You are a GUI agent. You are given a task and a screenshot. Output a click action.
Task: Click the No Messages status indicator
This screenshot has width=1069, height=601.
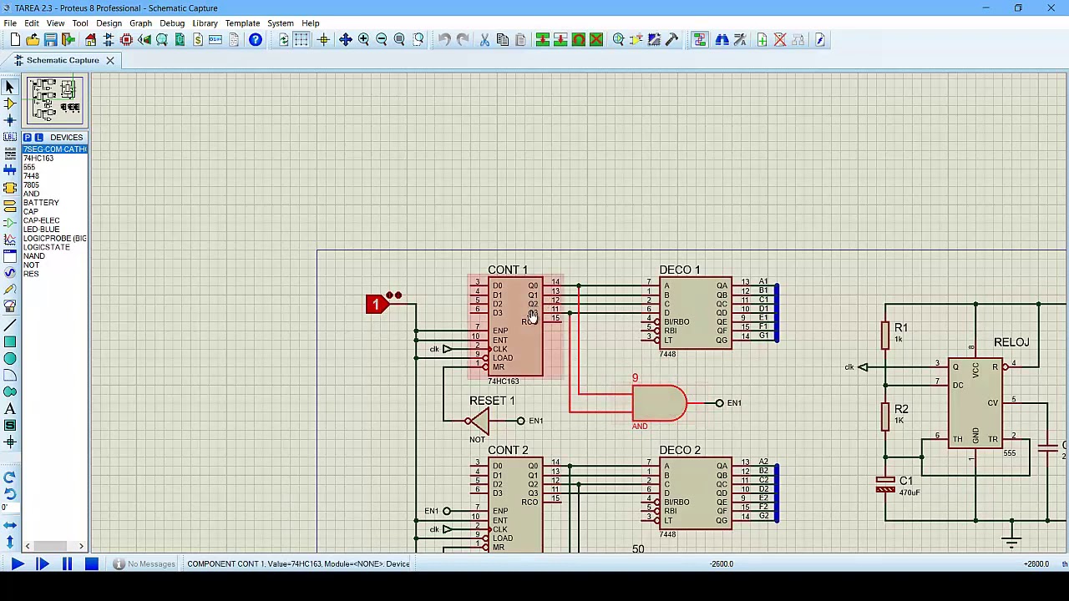point(145,564)
